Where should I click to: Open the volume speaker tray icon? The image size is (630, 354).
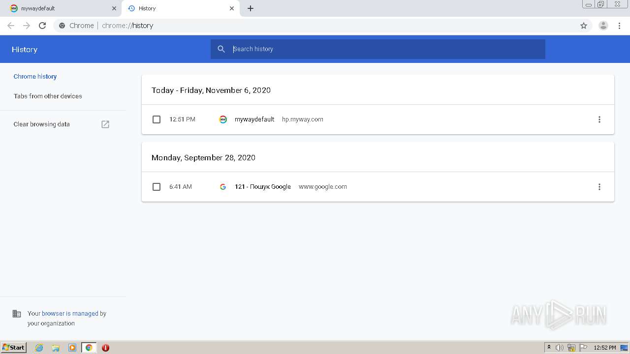pyautogui.click(x=560, y=348)
